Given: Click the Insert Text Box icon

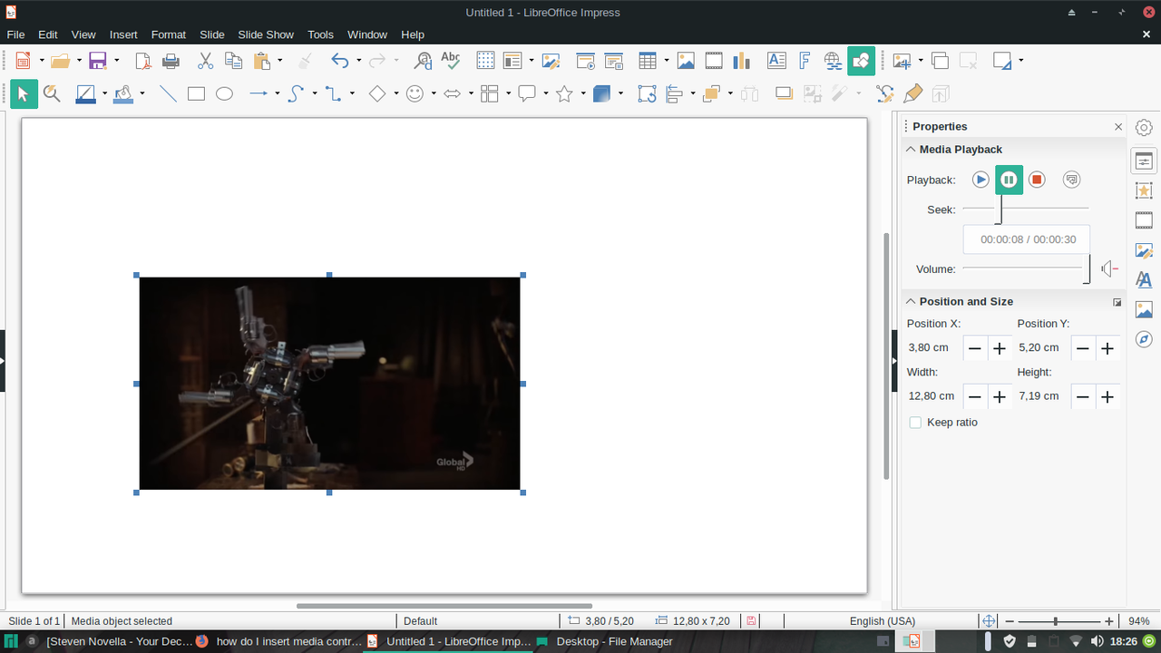Looking at the screenshot, I should [776, 61].
